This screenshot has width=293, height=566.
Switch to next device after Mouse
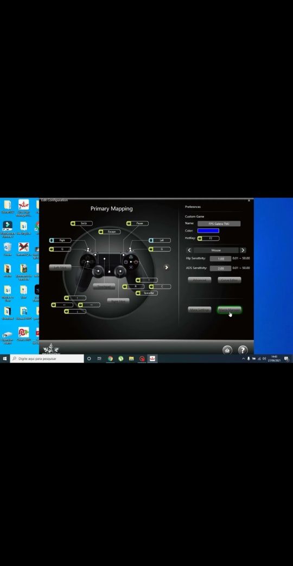(243, 250)
